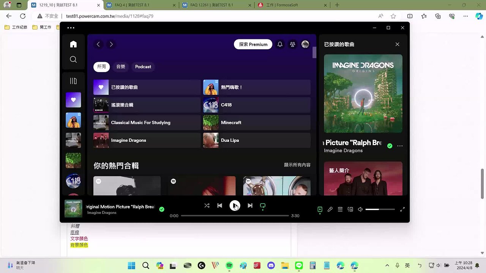
Task: Click the 你的熱門合輯 heading
Action: tap(116, 166)
